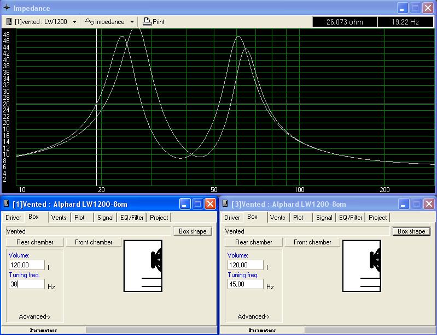Click speaker icon in [1]Vented window title
This screenshot has width=437, height=335.
(x=6, y=204)
